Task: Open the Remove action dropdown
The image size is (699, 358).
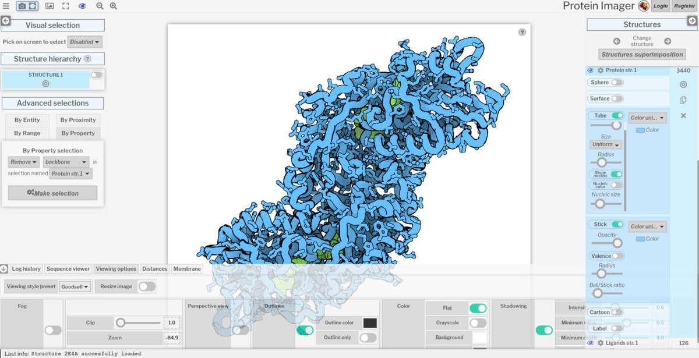Action: click(24, 162)
